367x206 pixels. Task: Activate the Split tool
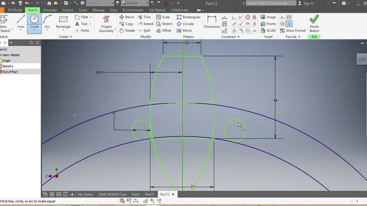pyautogui.click(x=144, y=30)
